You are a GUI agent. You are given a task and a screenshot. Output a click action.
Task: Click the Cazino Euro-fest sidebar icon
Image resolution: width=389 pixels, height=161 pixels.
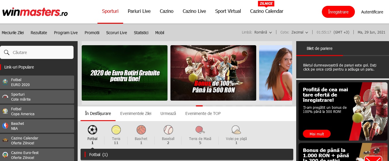pos(5,155)
